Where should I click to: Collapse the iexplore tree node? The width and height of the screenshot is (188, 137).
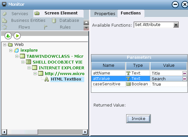(x=11, y=51)
